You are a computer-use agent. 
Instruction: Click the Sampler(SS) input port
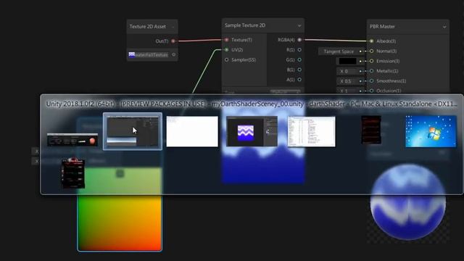[226, 59]
